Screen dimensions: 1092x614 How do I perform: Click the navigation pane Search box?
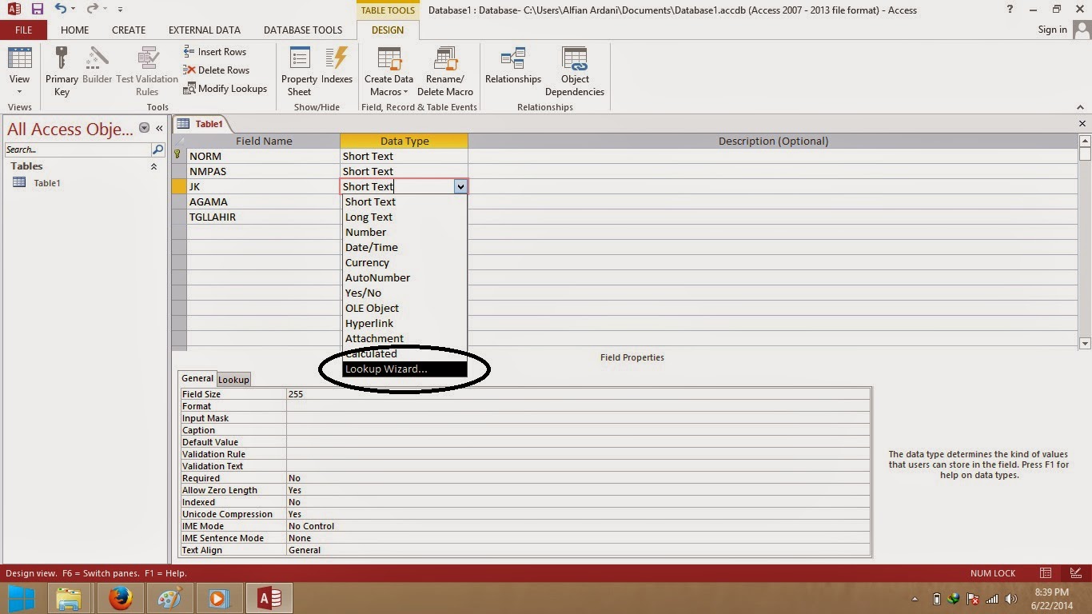78,150
